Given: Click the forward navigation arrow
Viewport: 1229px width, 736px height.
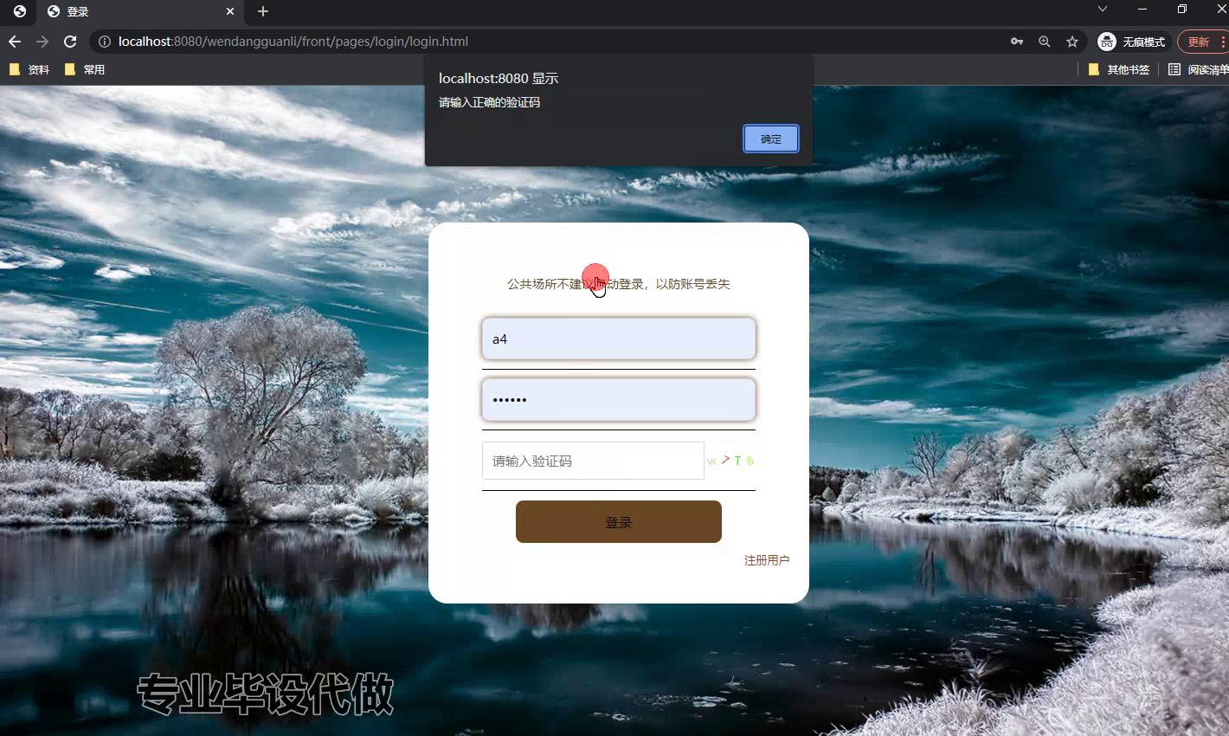Looking at the screenshot, I should click(x=42, y=41).
